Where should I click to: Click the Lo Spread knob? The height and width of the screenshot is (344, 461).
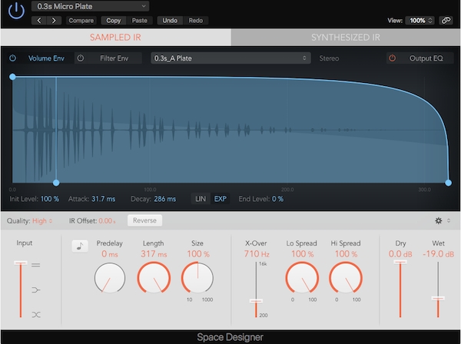click(302, 278)
